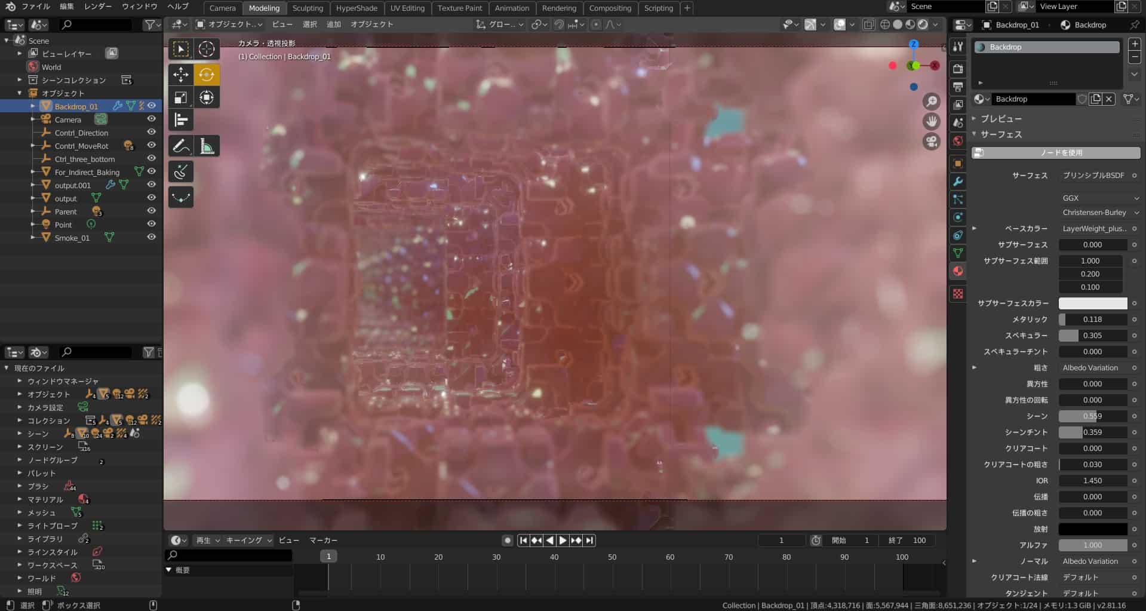Toggle visibility of Contrl_Direction

click(152, 132)
